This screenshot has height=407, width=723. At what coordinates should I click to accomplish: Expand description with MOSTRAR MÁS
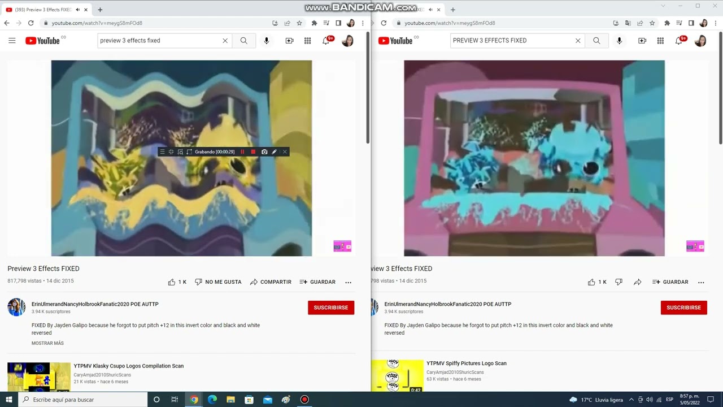[x=47, y=343]
